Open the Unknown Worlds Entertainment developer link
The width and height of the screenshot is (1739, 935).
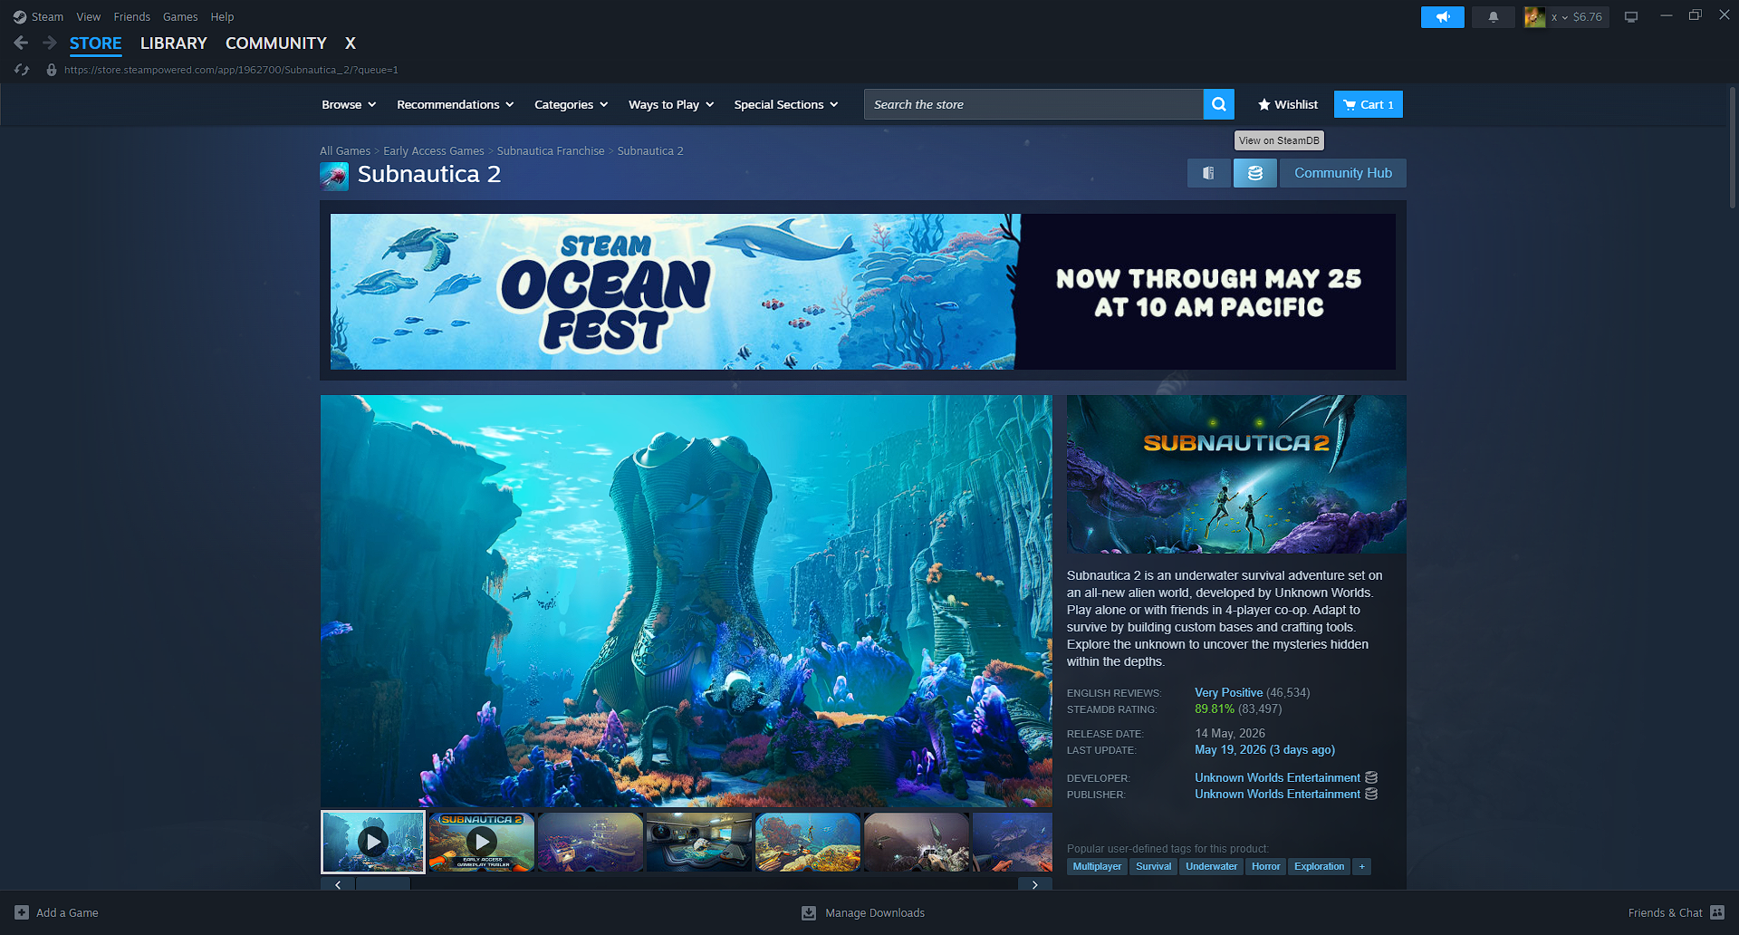coord(1277,777)
